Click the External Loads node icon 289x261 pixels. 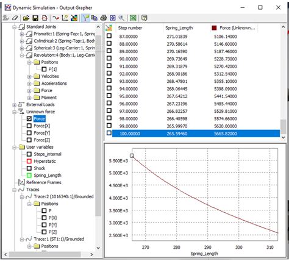click(x=21, y=104)
